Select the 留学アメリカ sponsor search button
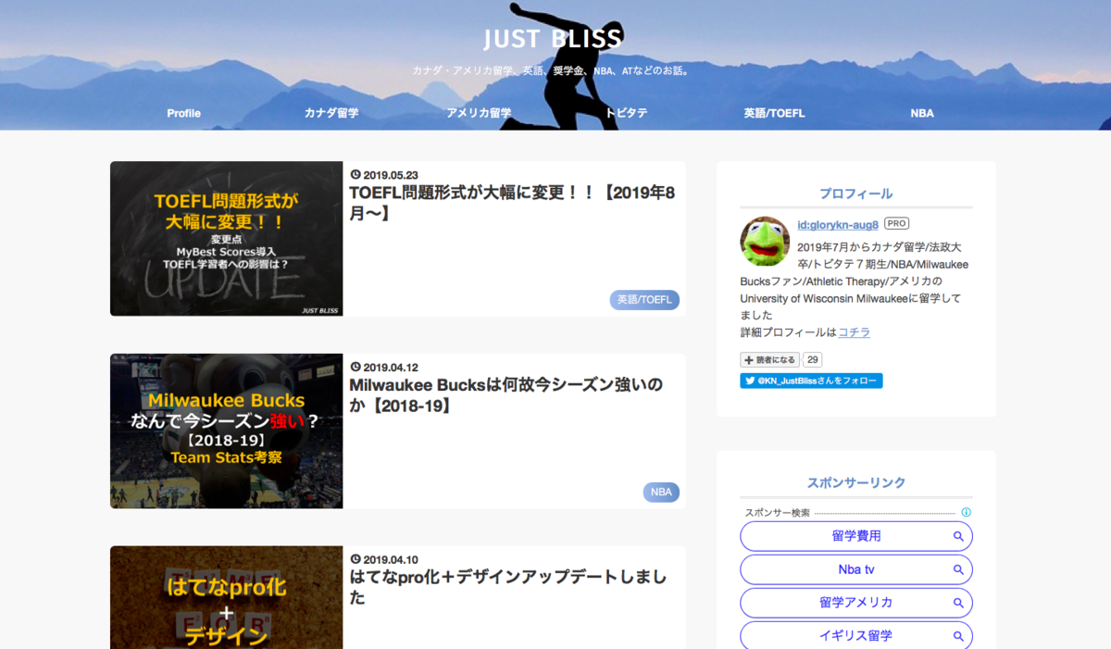The width and height of the screenshot is (1111, 649). (x=856, y=603)
